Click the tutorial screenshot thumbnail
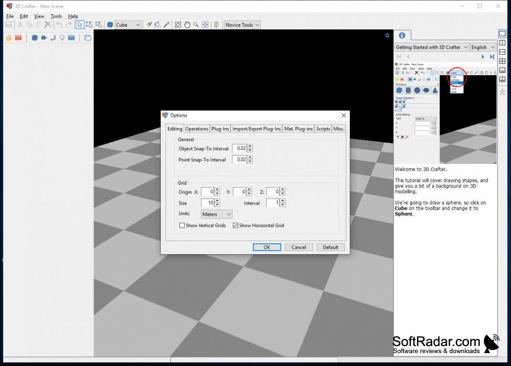 (x=446, y=112)
